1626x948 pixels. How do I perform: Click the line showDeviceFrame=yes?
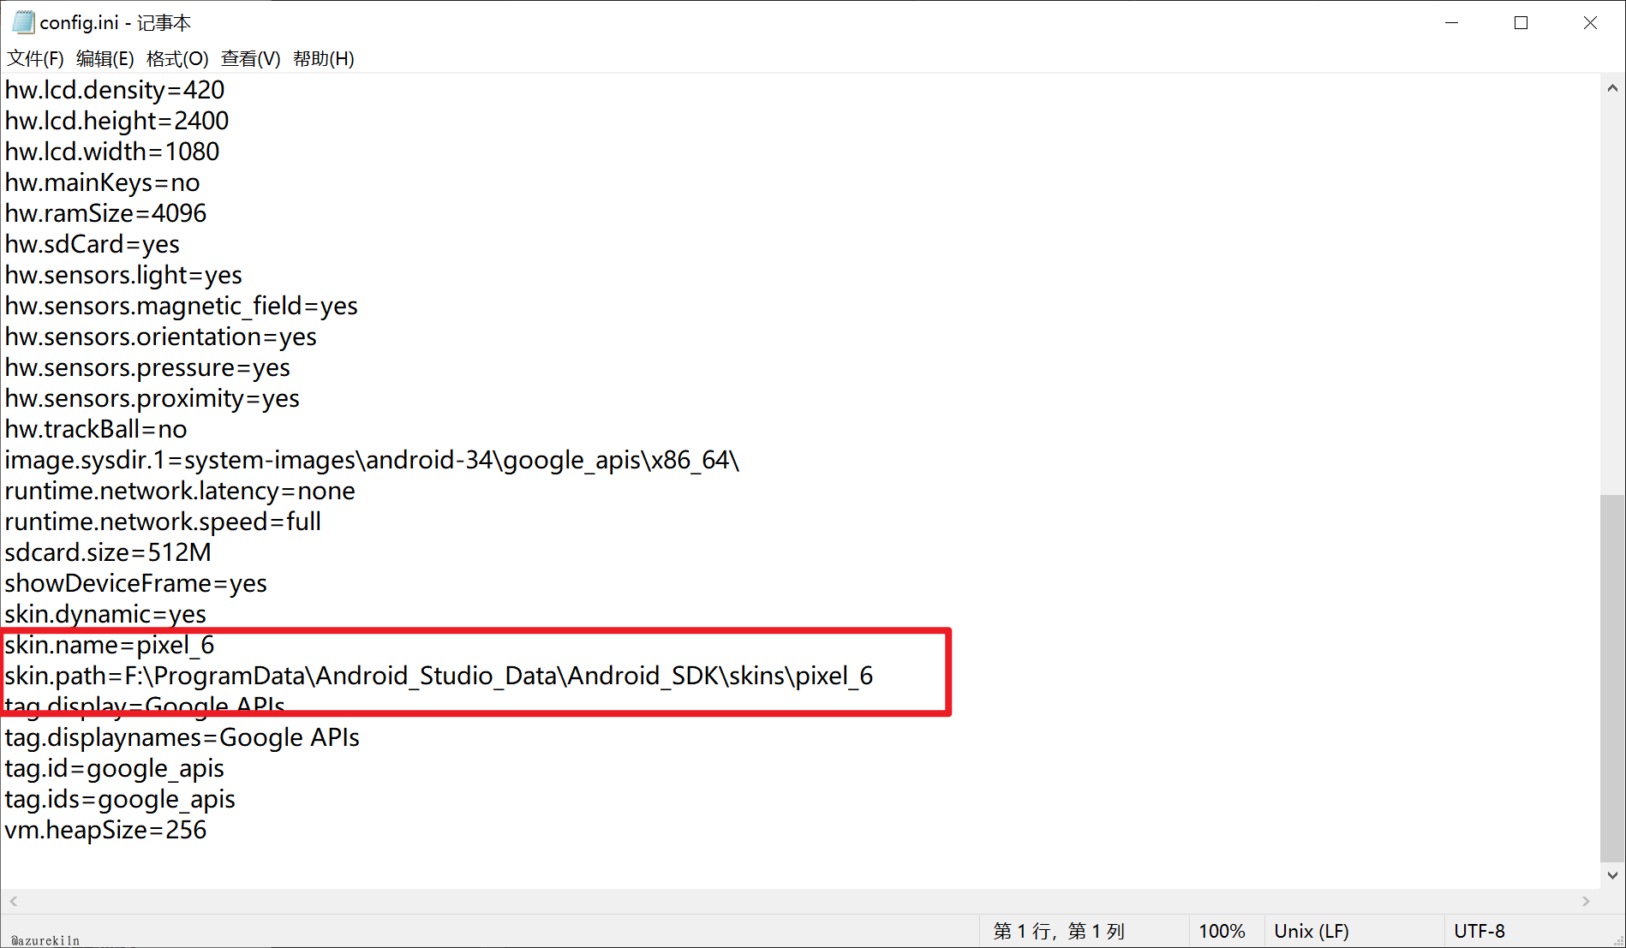pos(135,583)
